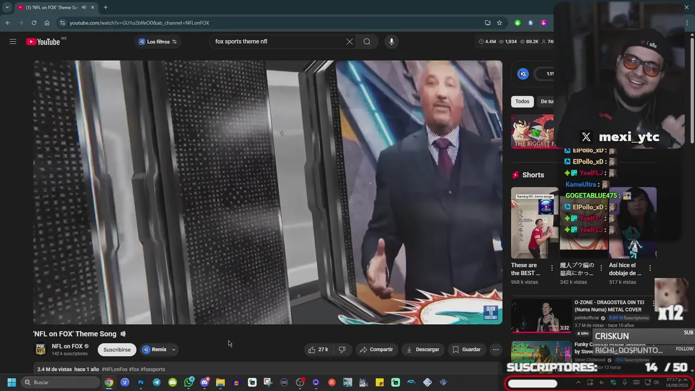Viewport: 695px width, 391px height.
Task: Click the Chrome taskbar icon
Action: [x=109, y=382]
